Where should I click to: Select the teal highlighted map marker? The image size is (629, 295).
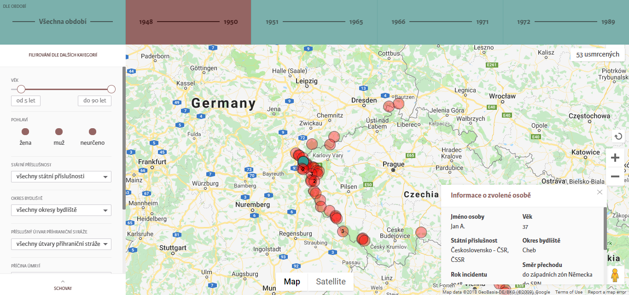point(303,161)
